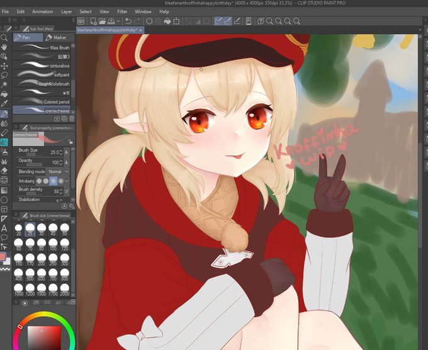The height and width of the screenshot is (350, 428).
Task: Click the Delete sub tool trash icon
Action: click(x=72, y=119)
